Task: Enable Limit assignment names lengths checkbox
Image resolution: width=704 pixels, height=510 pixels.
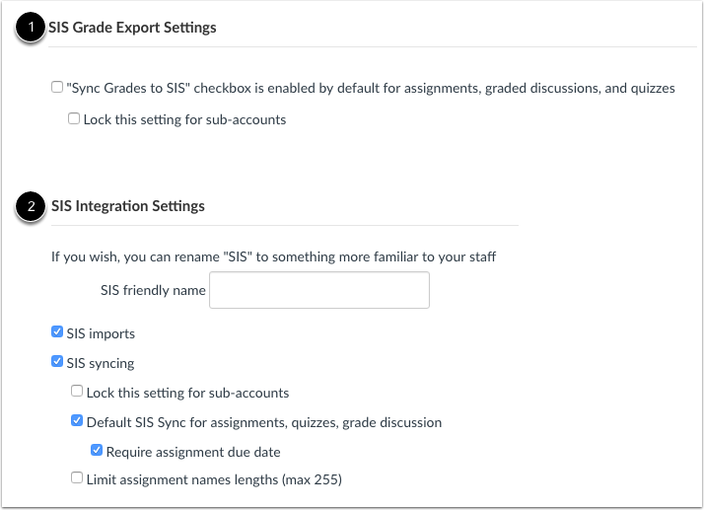Action: [x=77, y=477]
